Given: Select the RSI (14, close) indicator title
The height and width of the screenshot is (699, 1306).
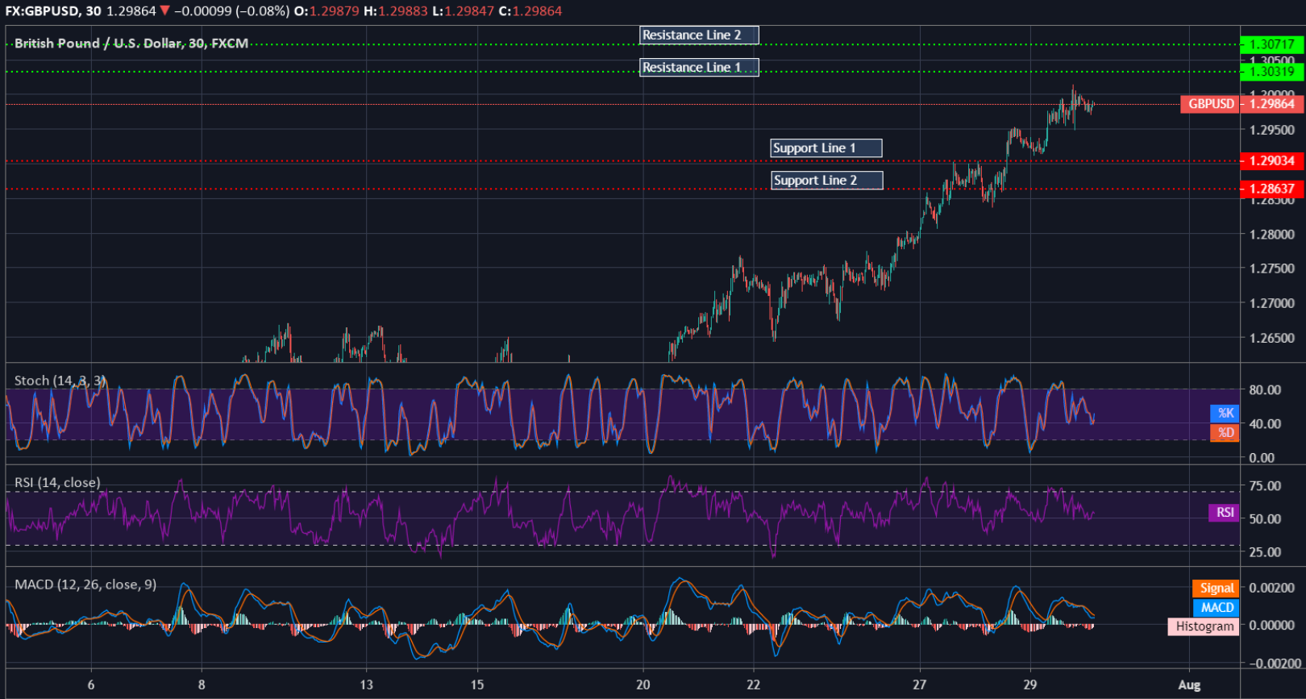Looking at the screenshot, I should 57,482.
